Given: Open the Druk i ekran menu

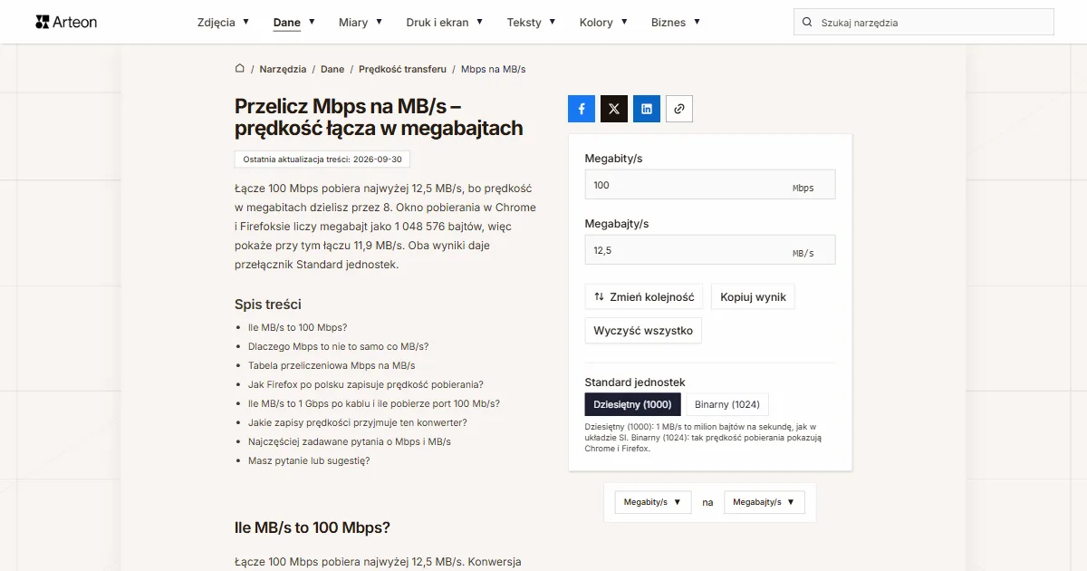Looking at the screenshot, I should point(445,22).
